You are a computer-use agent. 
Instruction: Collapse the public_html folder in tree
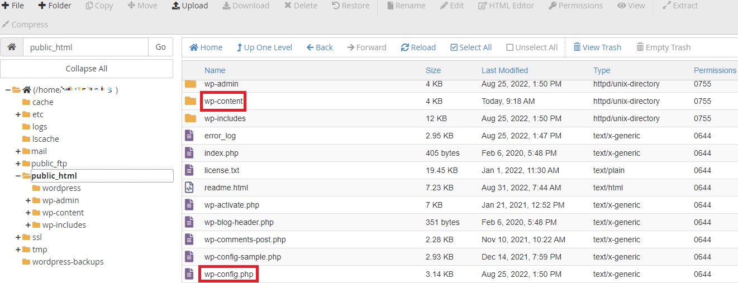coord(18,176)
